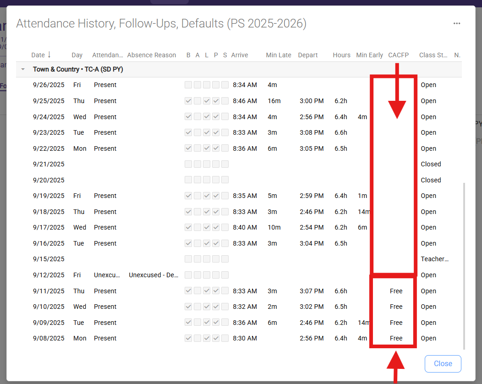Sort by the Day column header
The width and height of the screenshot is (482, 384).
point(77,55)
